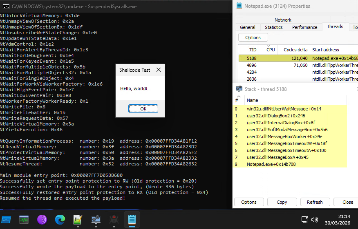
Task: Click the Main module entry point console line
Action: coord(61,175)
